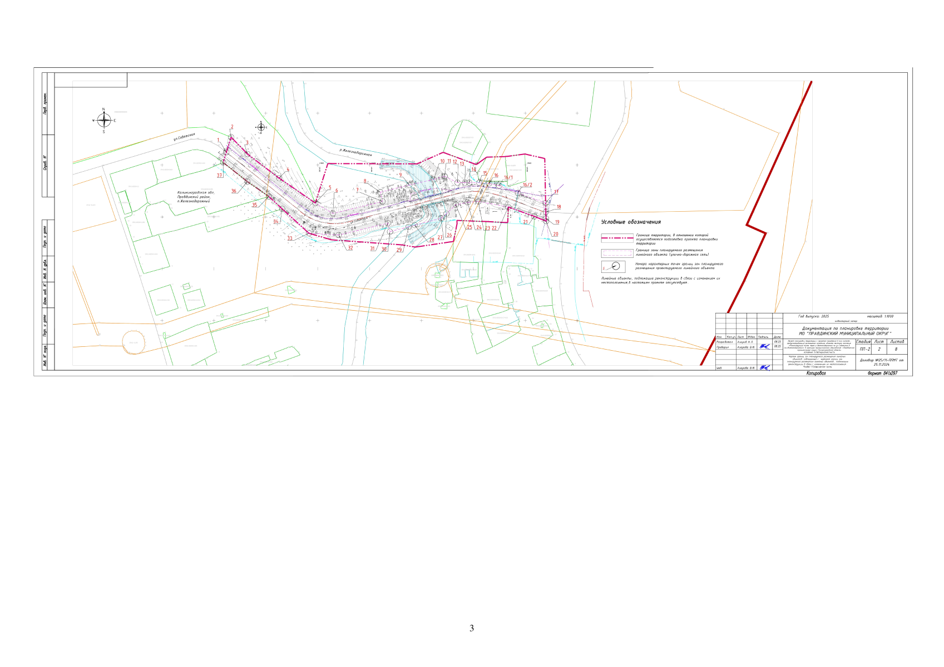The height and width of the screenshot is (667, 944).
Task: Click boundary point label 5
Action: click(x=329, y=188)
